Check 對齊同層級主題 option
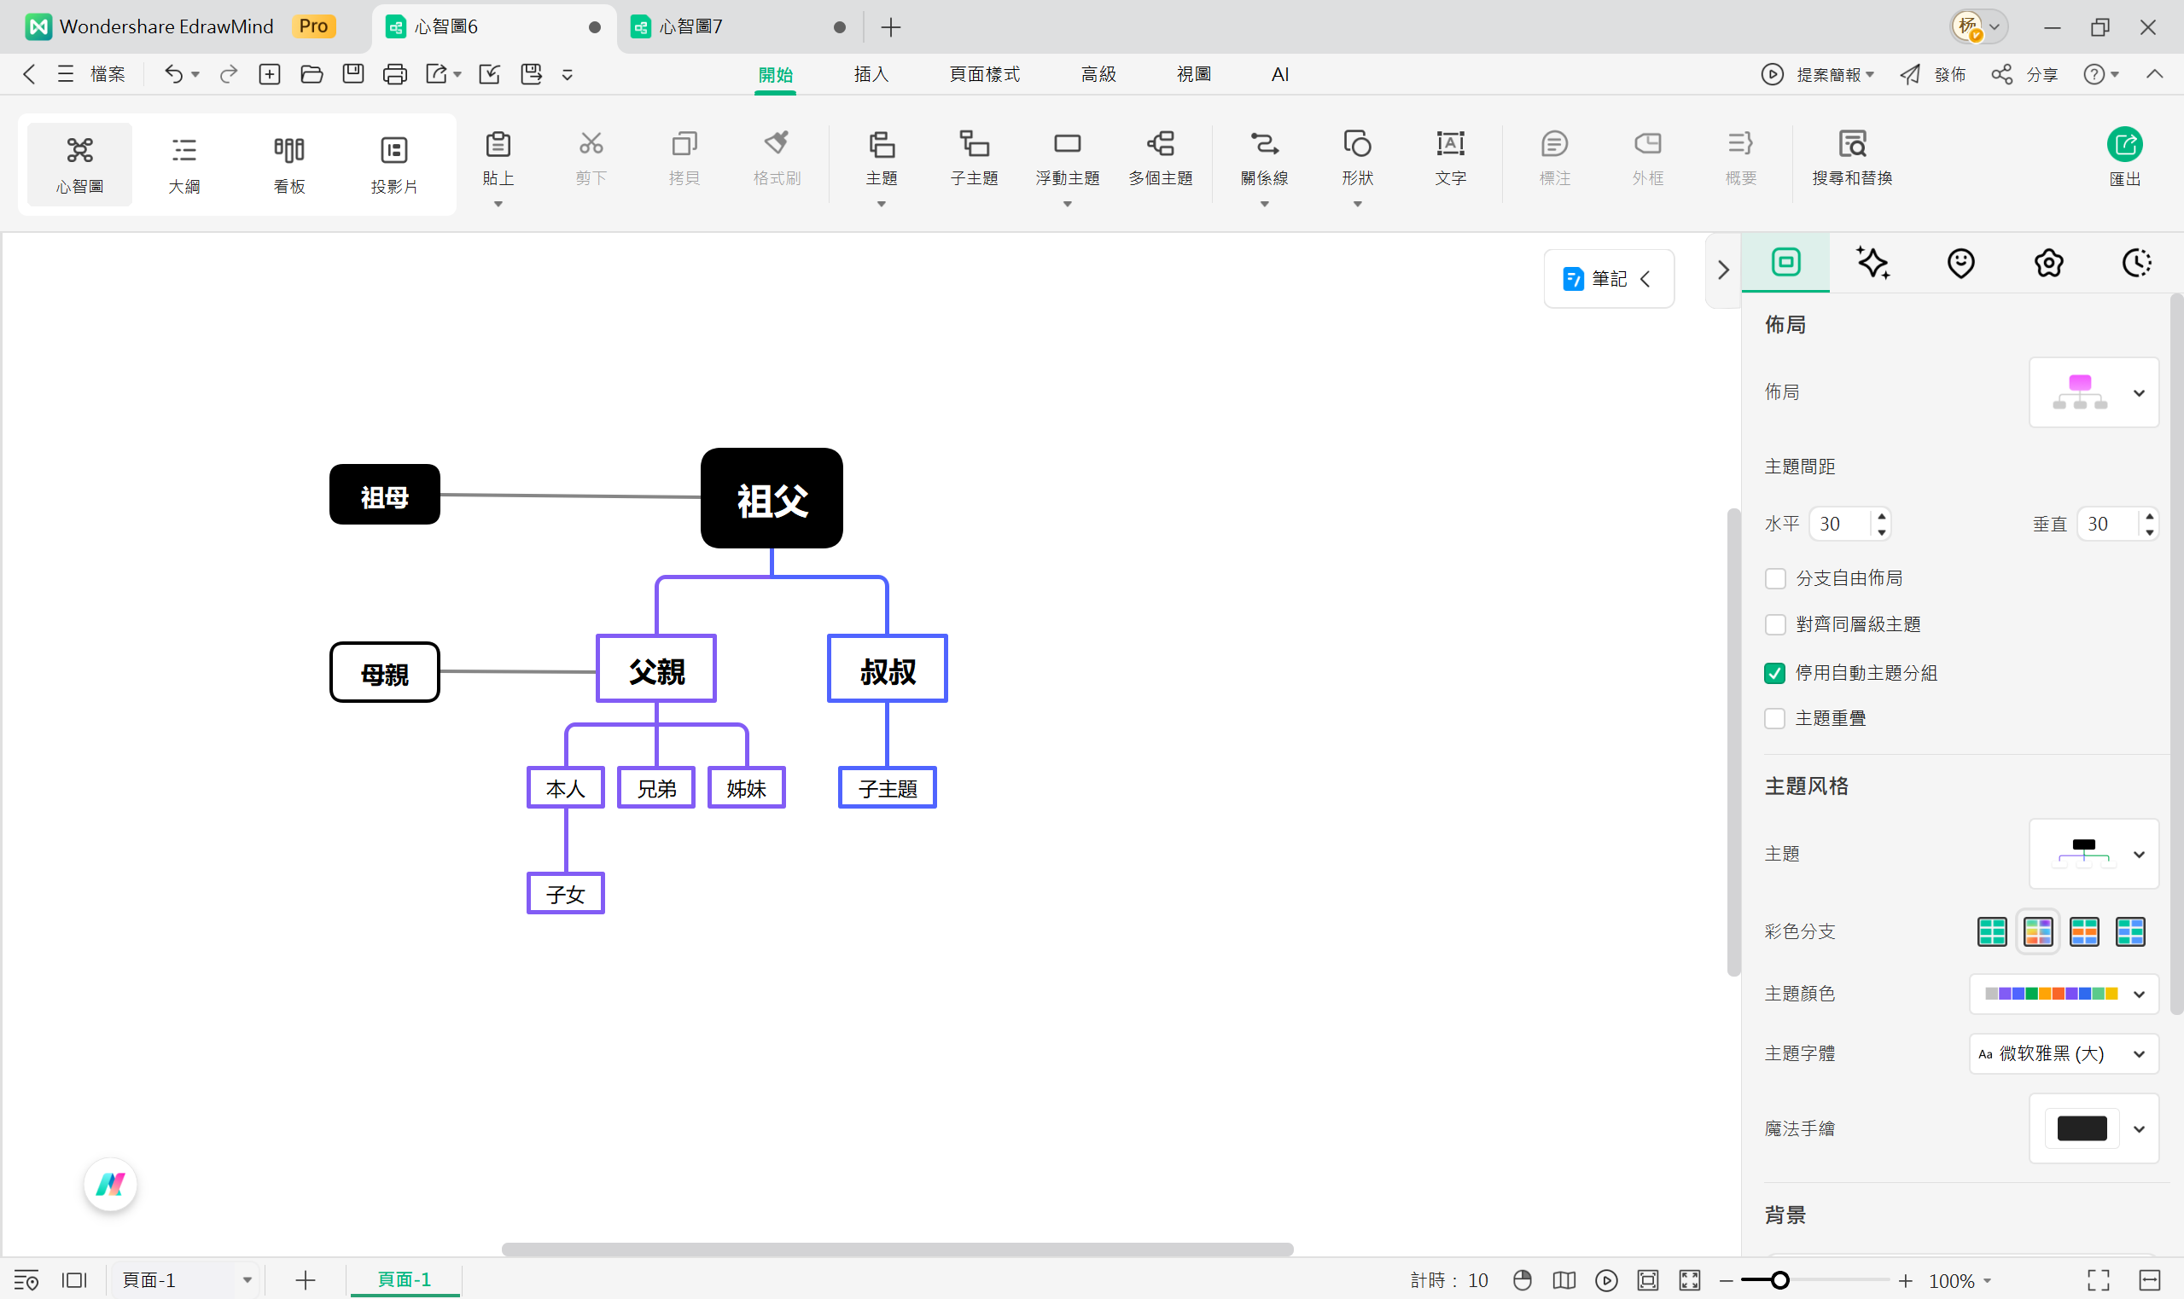This screenshot has height=1299, width=2184. click(x=1775, y=624)
